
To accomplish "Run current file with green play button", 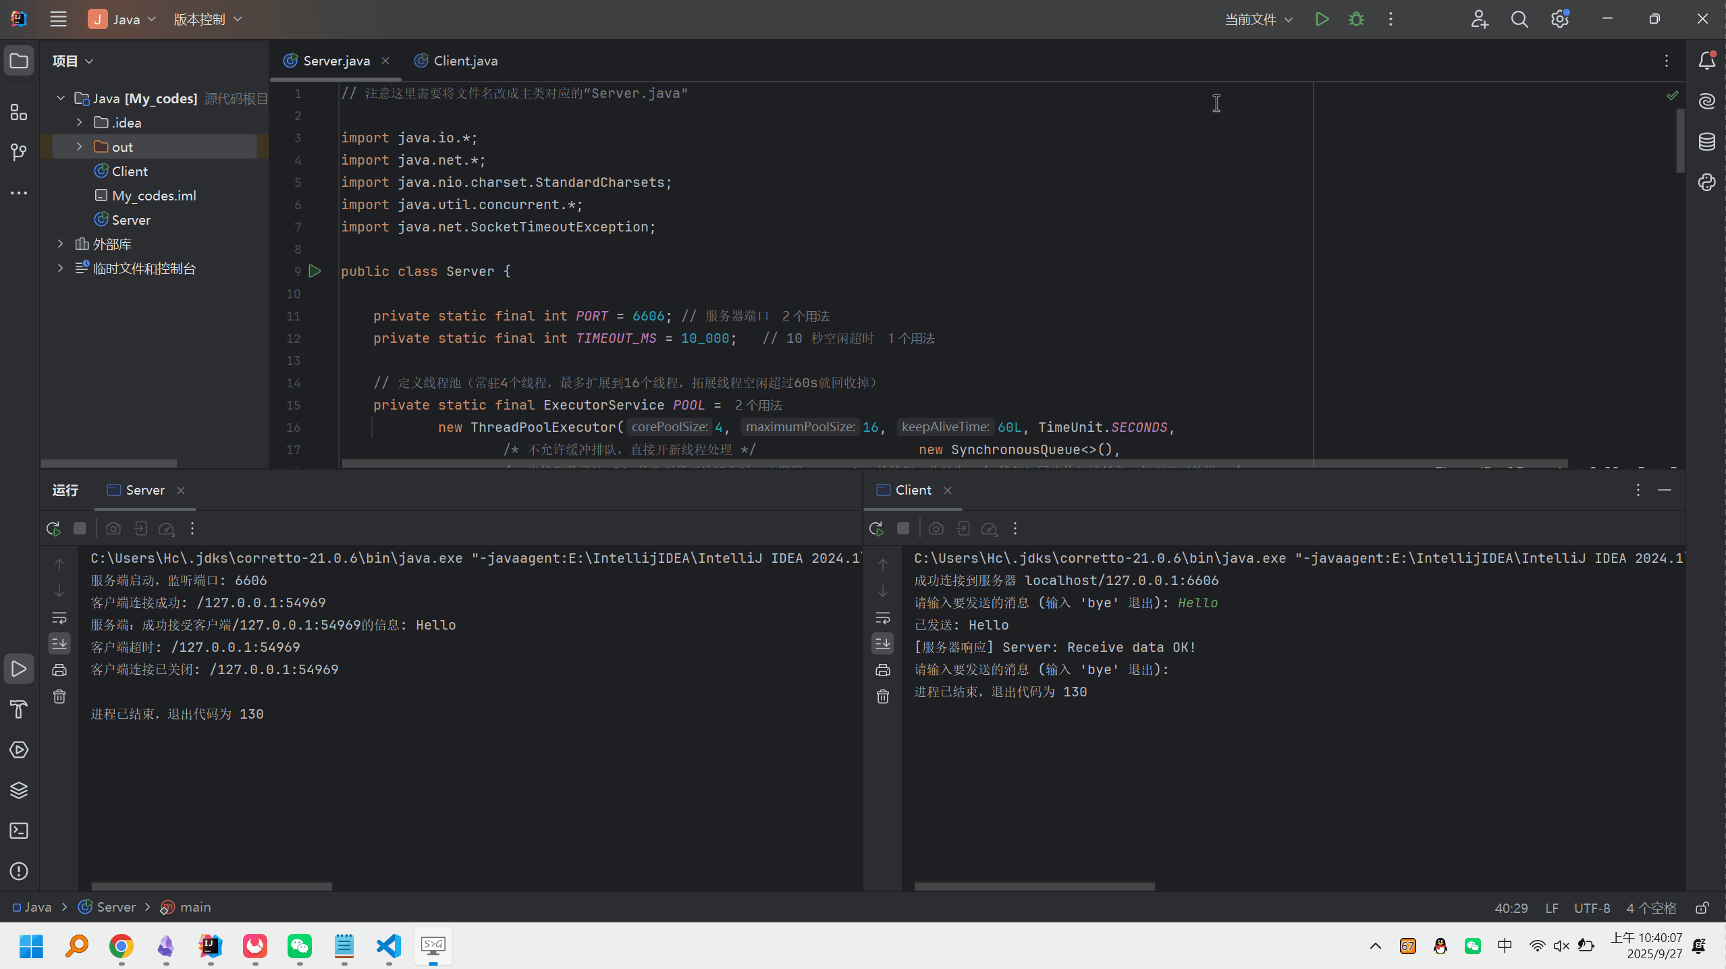I will (x=1322, y=20).
